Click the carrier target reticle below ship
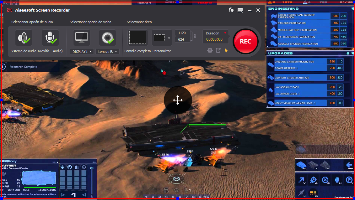The width and height of the screenshot is (355, 200). coord(176,179)
